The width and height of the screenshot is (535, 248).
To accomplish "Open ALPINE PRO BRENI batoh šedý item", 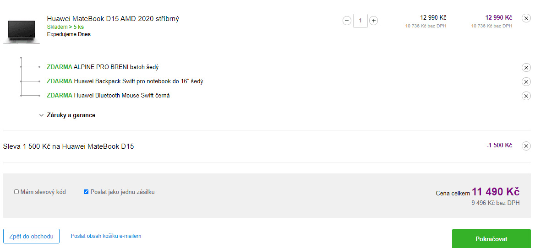I will [116, 67].
